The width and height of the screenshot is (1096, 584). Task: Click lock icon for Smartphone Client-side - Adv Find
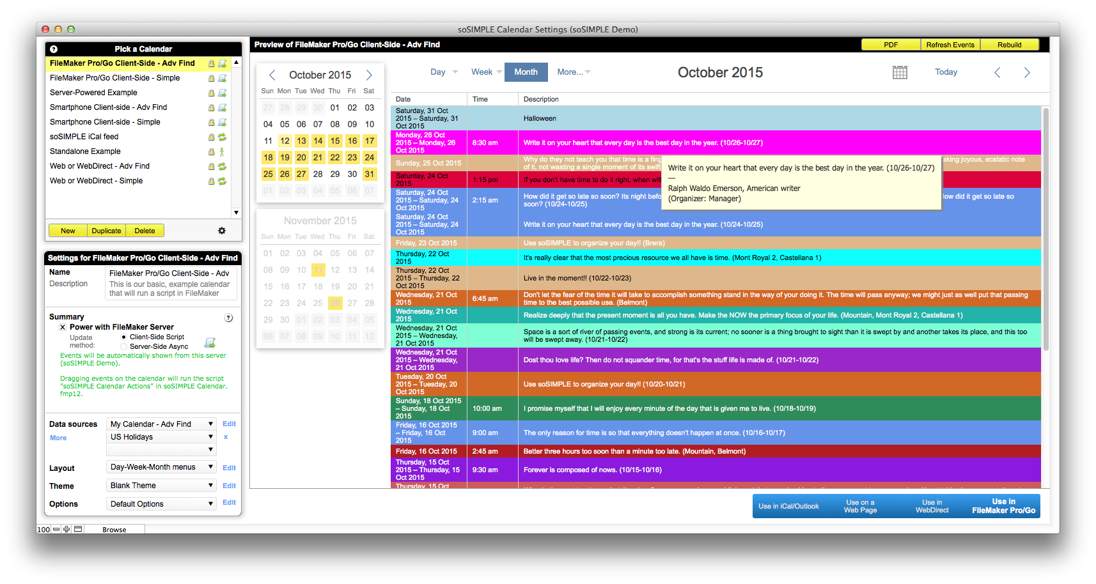211,107
